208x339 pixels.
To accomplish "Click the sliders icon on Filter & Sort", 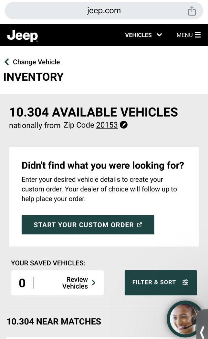I will pos(185,282).
